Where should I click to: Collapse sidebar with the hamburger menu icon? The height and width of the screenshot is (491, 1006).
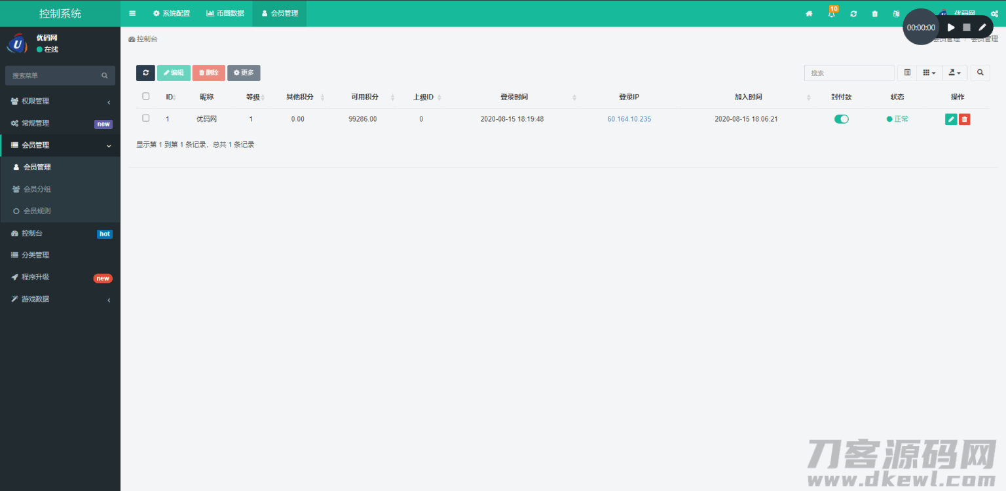(132, 13)
